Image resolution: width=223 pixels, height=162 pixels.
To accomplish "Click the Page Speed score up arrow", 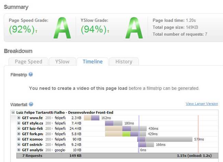I will pos(36,32).
